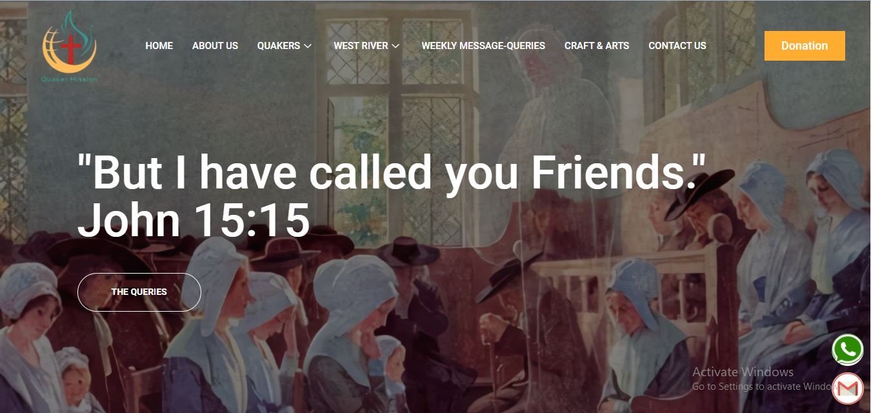Click the Activate Windows watermark text
Screen dimensions: 871x413
(743, 372)
